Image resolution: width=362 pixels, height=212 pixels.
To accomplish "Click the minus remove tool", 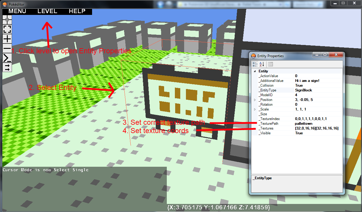I will [7, 48].
